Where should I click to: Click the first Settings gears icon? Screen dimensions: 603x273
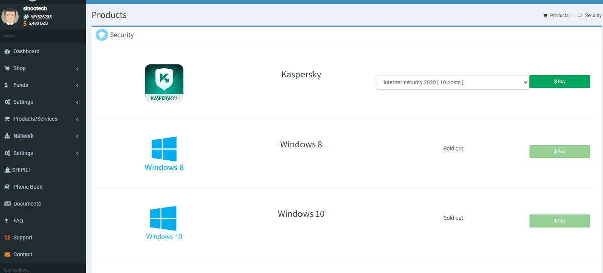pyautogui.click(x=7, y=102)
